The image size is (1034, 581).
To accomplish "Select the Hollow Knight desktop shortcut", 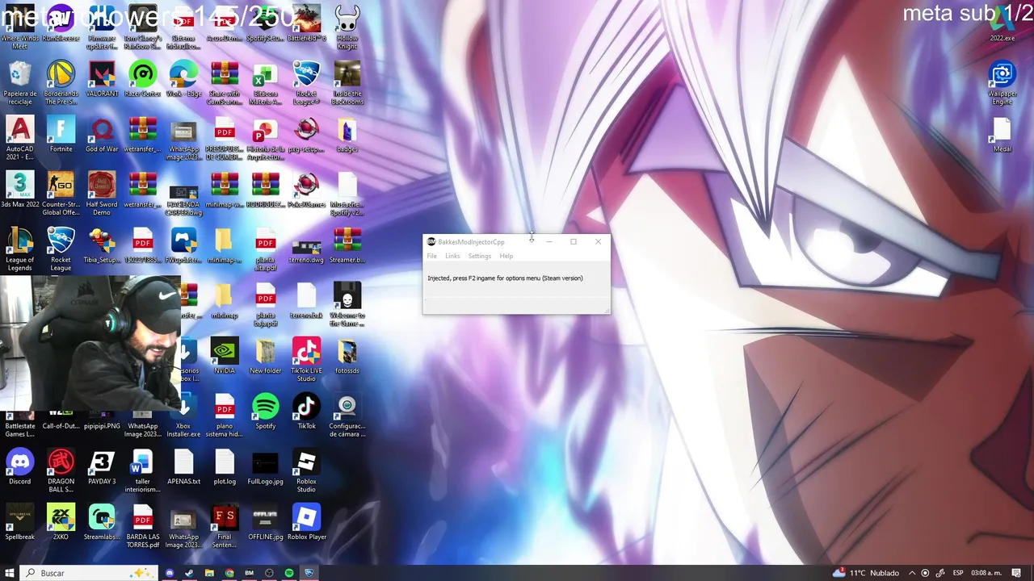I will [x=347, y=27].
